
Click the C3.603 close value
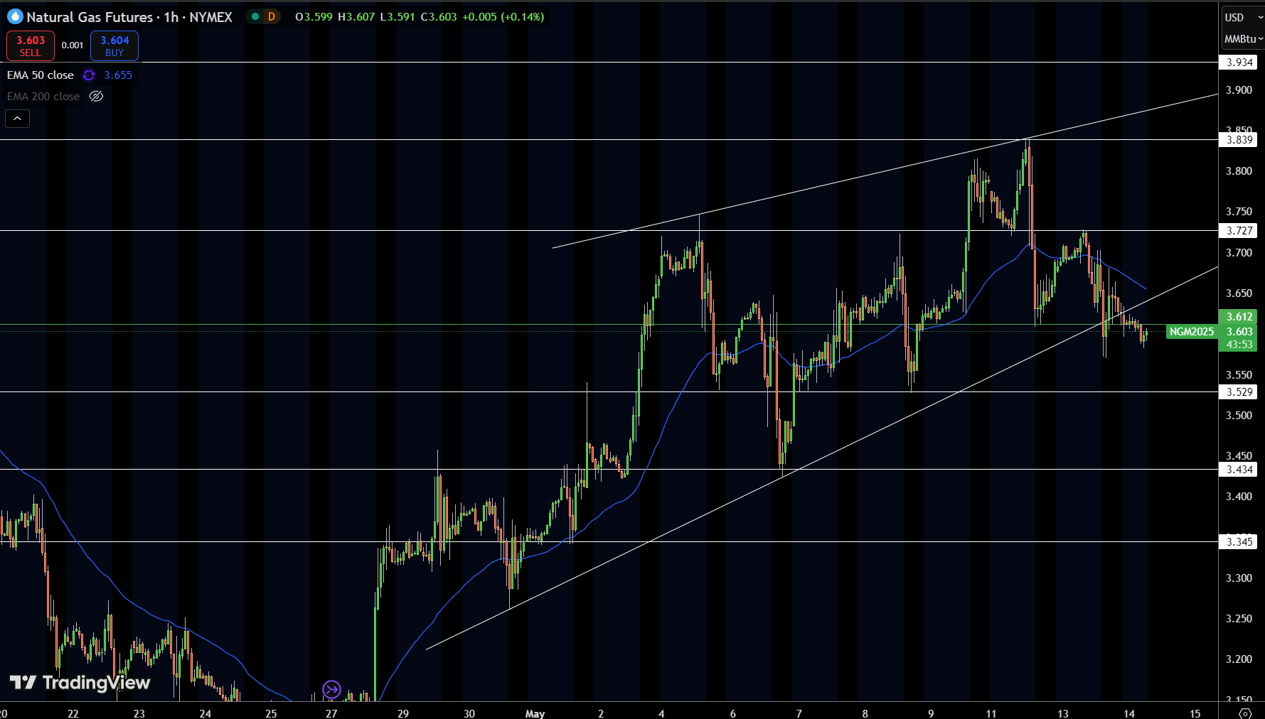pyautogui.click(x=439, y=16)
